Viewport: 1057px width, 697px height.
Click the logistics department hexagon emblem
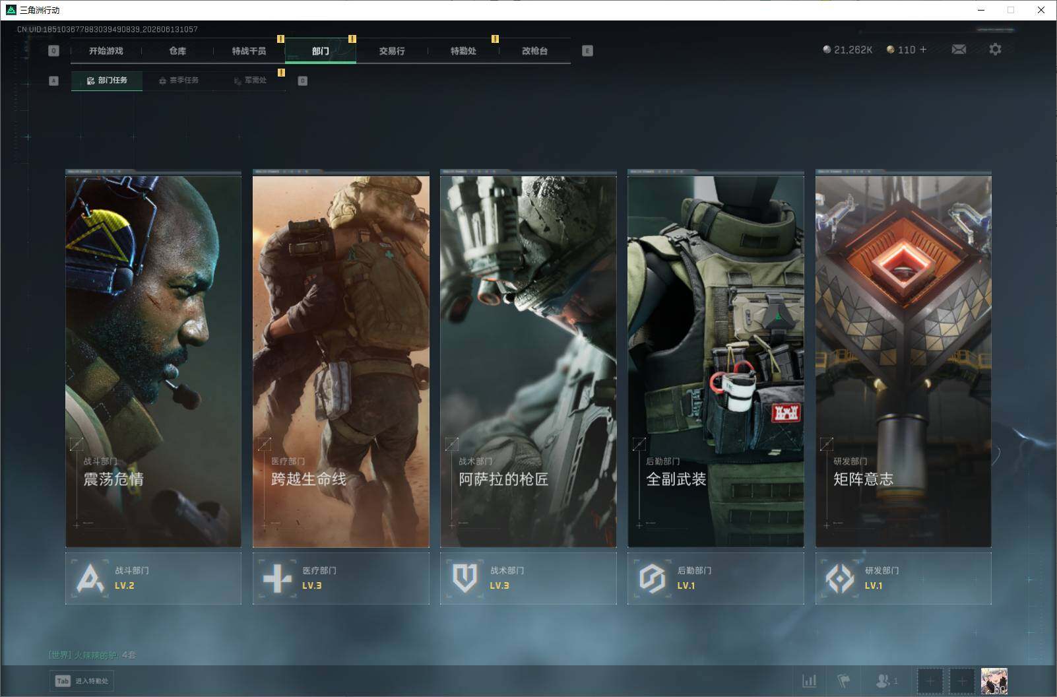coord(652,578)
